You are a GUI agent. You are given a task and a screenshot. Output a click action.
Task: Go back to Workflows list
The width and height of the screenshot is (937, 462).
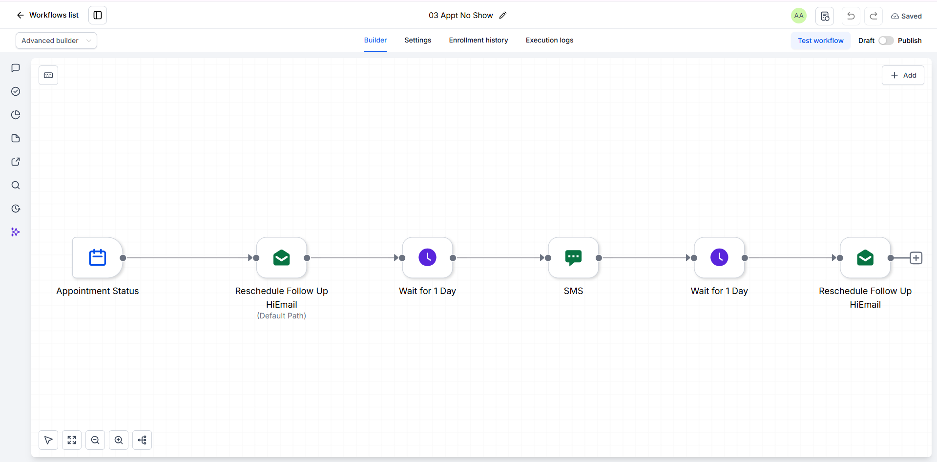47,15
